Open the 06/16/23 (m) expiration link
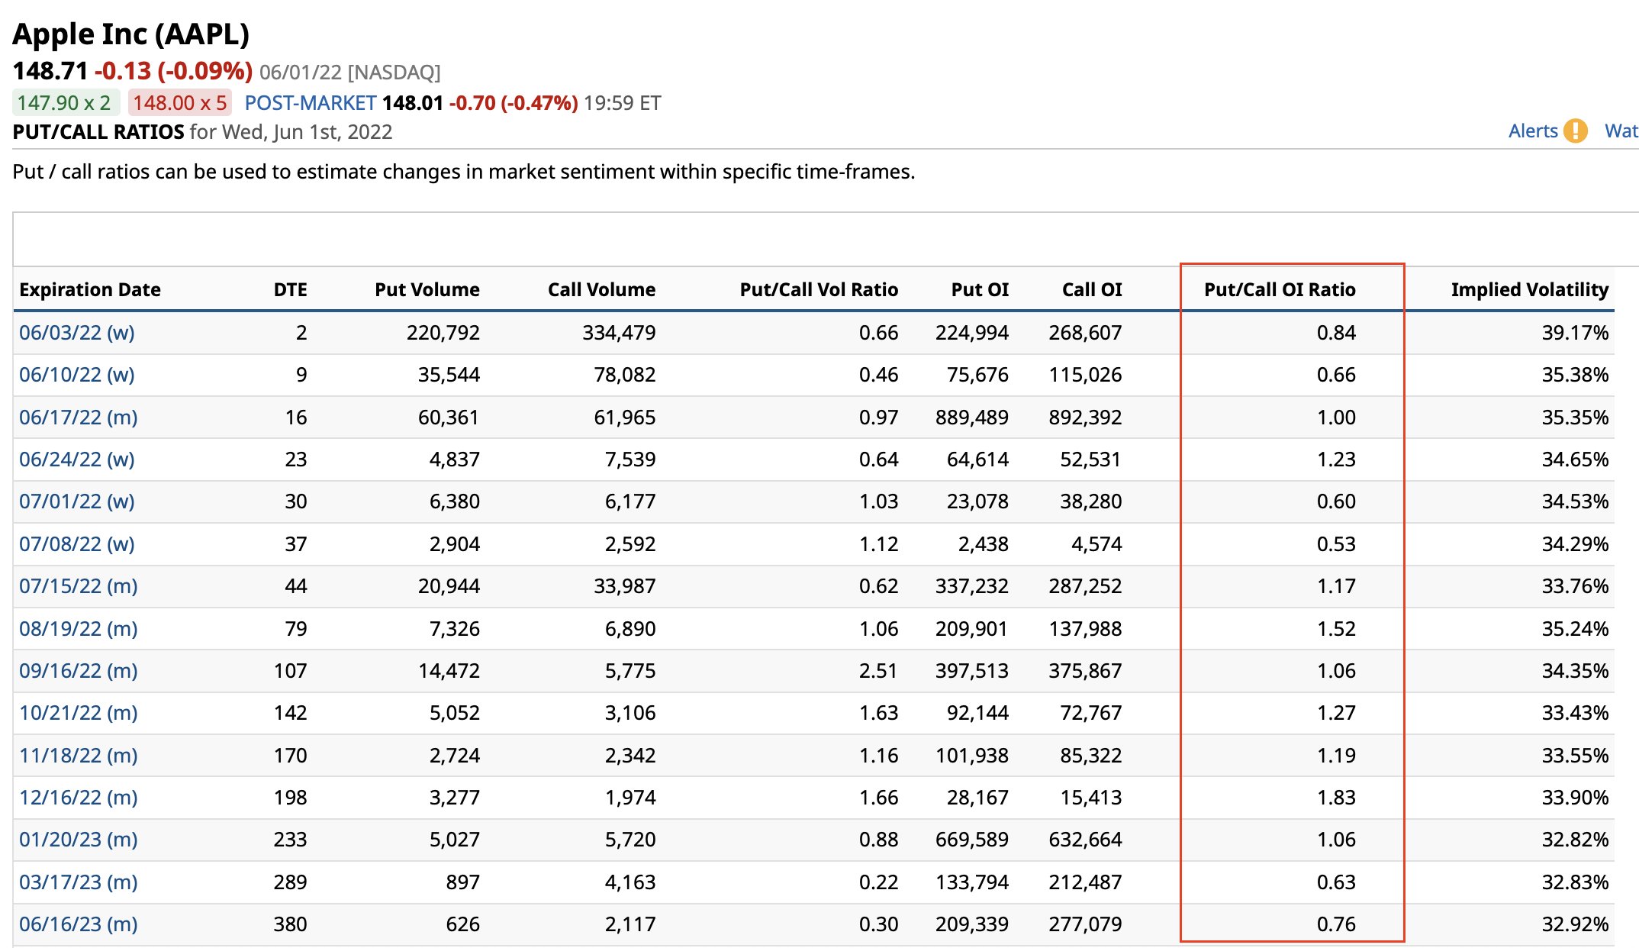1639x948 pixels. tap(79, 924)
